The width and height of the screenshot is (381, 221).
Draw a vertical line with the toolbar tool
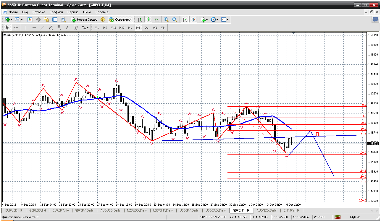26,27
